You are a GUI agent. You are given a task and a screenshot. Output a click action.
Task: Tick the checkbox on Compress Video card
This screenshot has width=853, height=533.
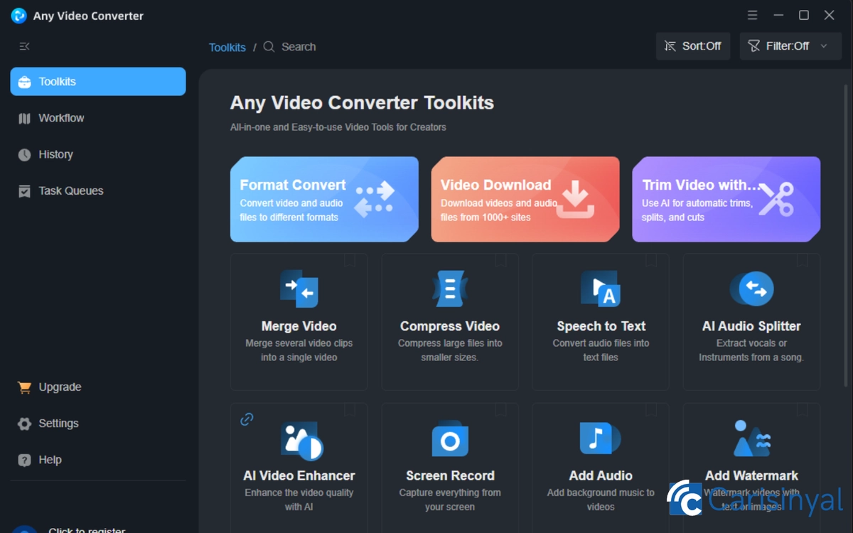[500, 260]
